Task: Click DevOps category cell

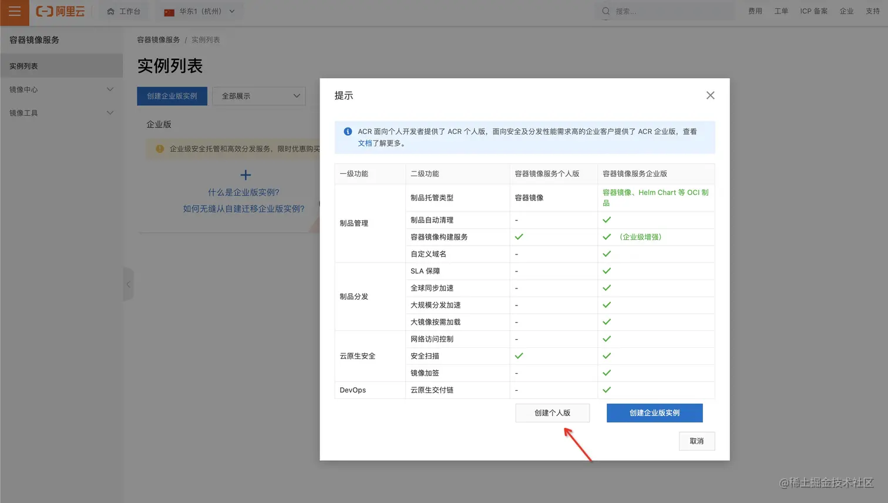Action: click(x=370, y=390)
